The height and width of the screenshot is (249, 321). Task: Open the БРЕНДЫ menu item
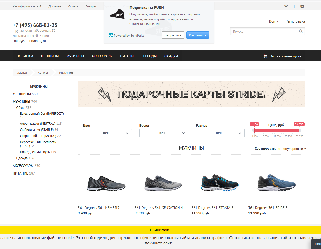click(150, 56)
